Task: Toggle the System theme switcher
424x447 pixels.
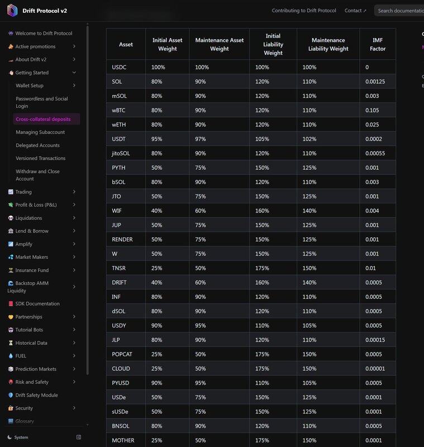Action: pos(18,437)
